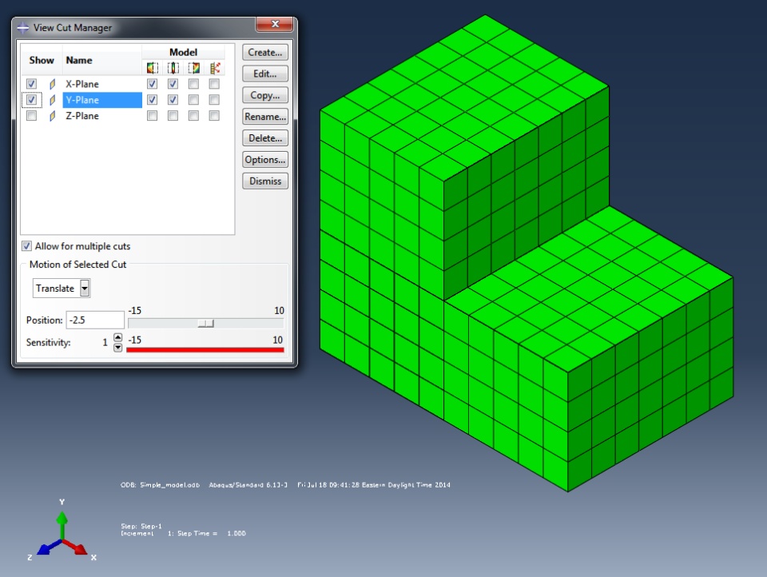Viewport: 767px width, 577px height.
Task: Enable third model checkbox in X-Plane row
Action: [193, 84]
